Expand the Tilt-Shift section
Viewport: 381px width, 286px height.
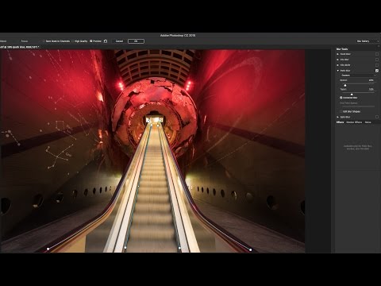(x=337, y=65)
